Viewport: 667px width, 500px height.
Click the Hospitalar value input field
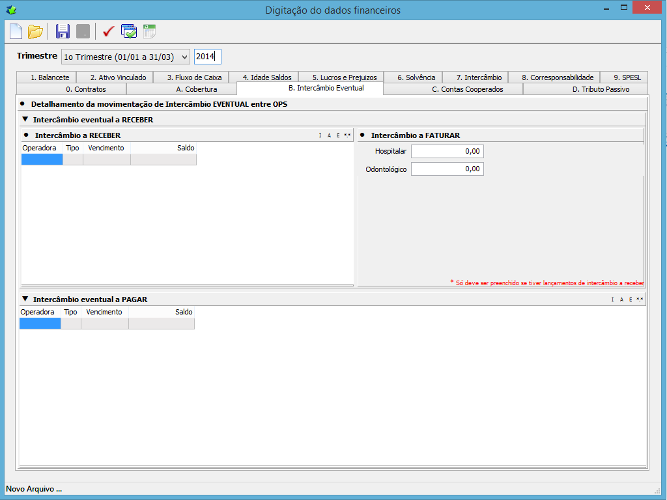[447, 151]
